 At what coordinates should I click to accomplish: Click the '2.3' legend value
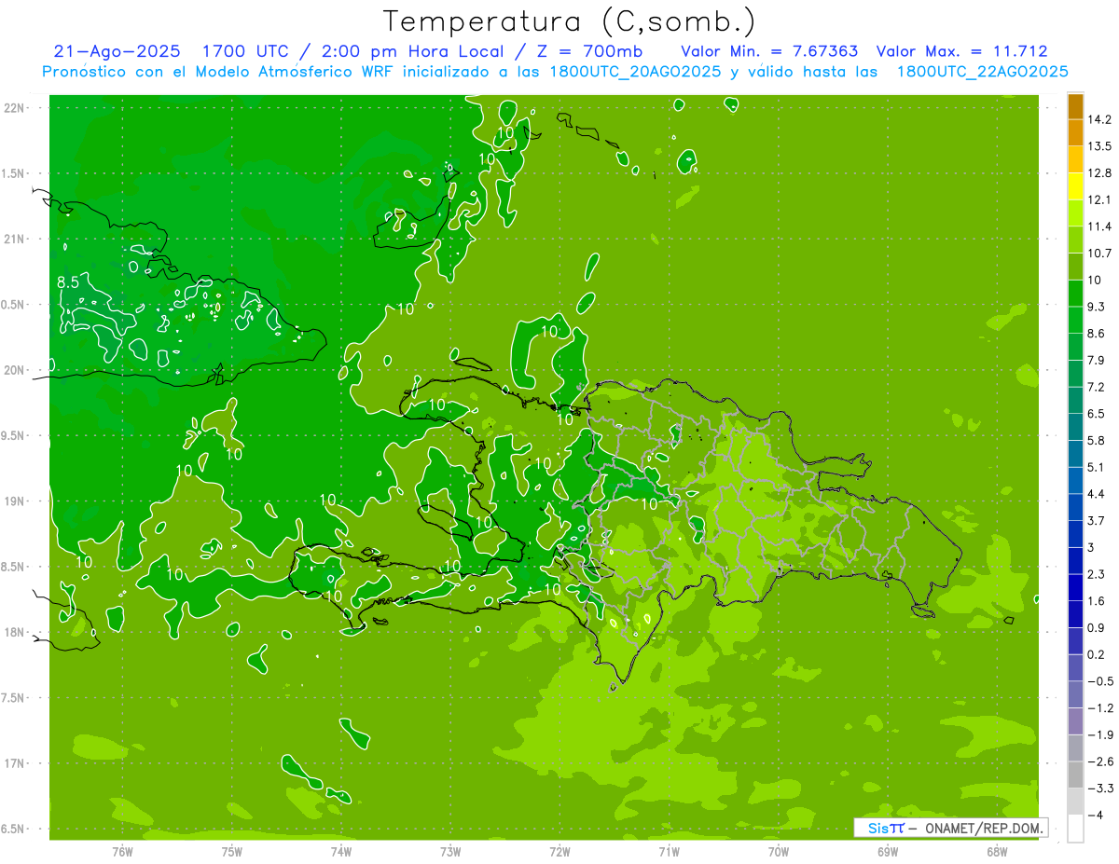1097,574
